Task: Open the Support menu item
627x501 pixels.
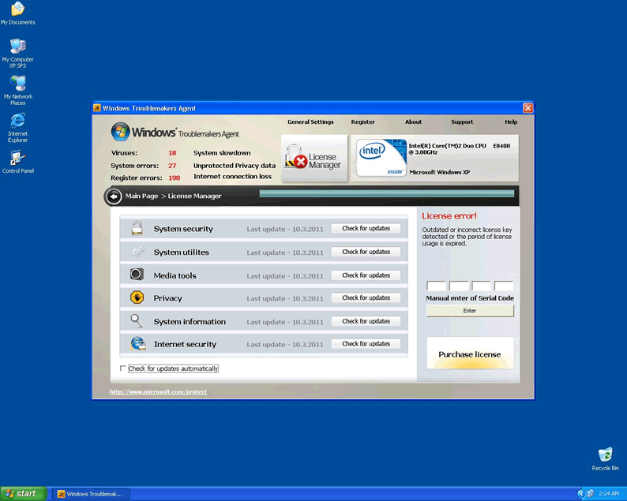Action: pyautogui.click(x=462, y=122)
